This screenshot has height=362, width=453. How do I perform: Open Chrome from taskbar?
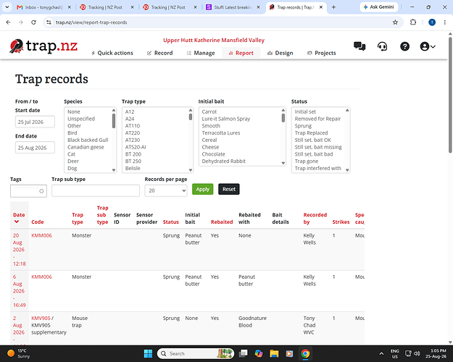(305, 353)
